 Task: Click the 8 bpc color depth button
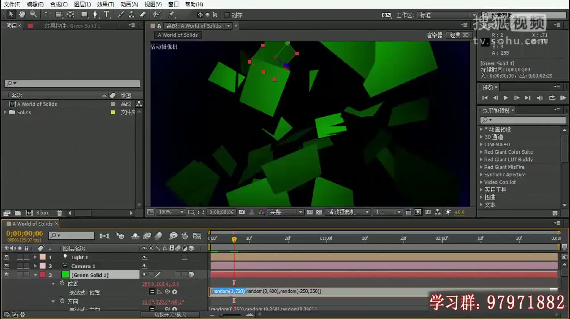point(42,213)
